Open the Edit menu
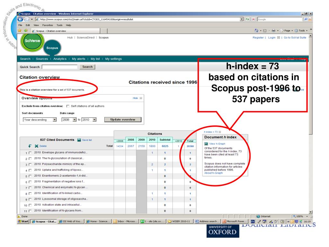The height and width of the screenshot is (247, 329). coord(28,25)
